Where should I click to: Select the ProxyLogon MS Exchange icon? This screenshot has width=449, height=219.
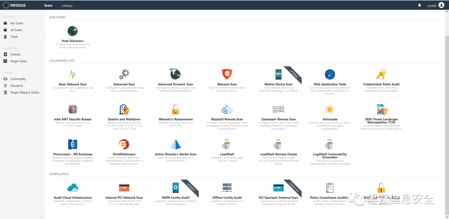click(x=73, y=144)
